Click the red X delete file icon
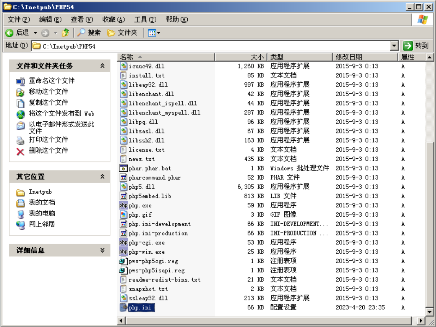This screenshot has width=436, height=327. click(x=20, y=152)
